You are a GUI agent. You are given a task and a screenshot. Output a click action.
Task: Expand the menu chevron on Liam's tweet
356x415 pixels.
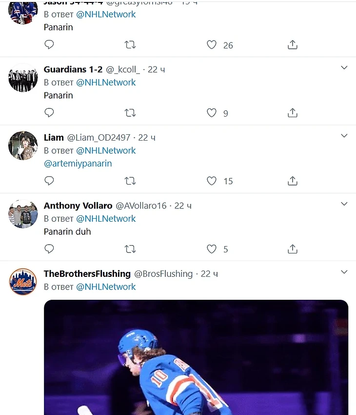(x=344, y=136)
